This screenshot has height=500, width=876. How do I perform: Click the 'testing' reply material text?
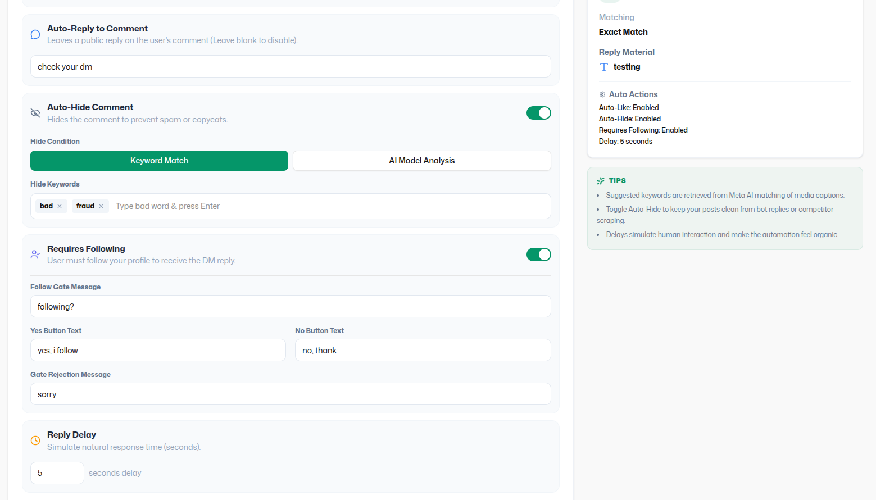click(627, 67)
